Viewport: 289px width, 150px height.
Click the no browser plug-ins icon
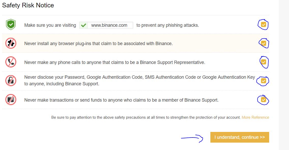(11, 43)
